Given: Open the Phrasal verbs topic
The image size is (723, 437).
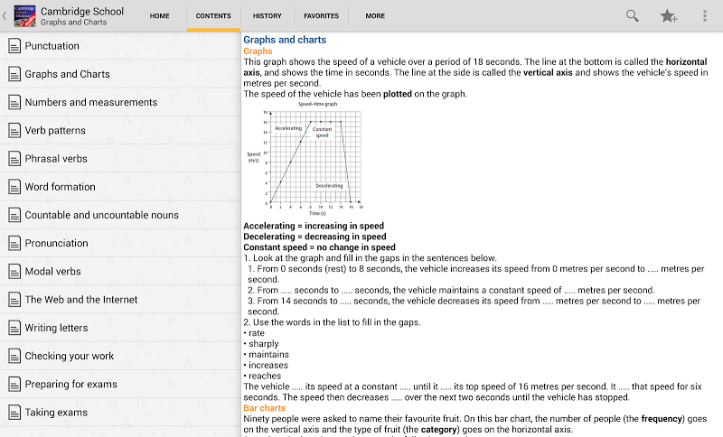Looking at the screenshot, I should [x=56, y=158].
